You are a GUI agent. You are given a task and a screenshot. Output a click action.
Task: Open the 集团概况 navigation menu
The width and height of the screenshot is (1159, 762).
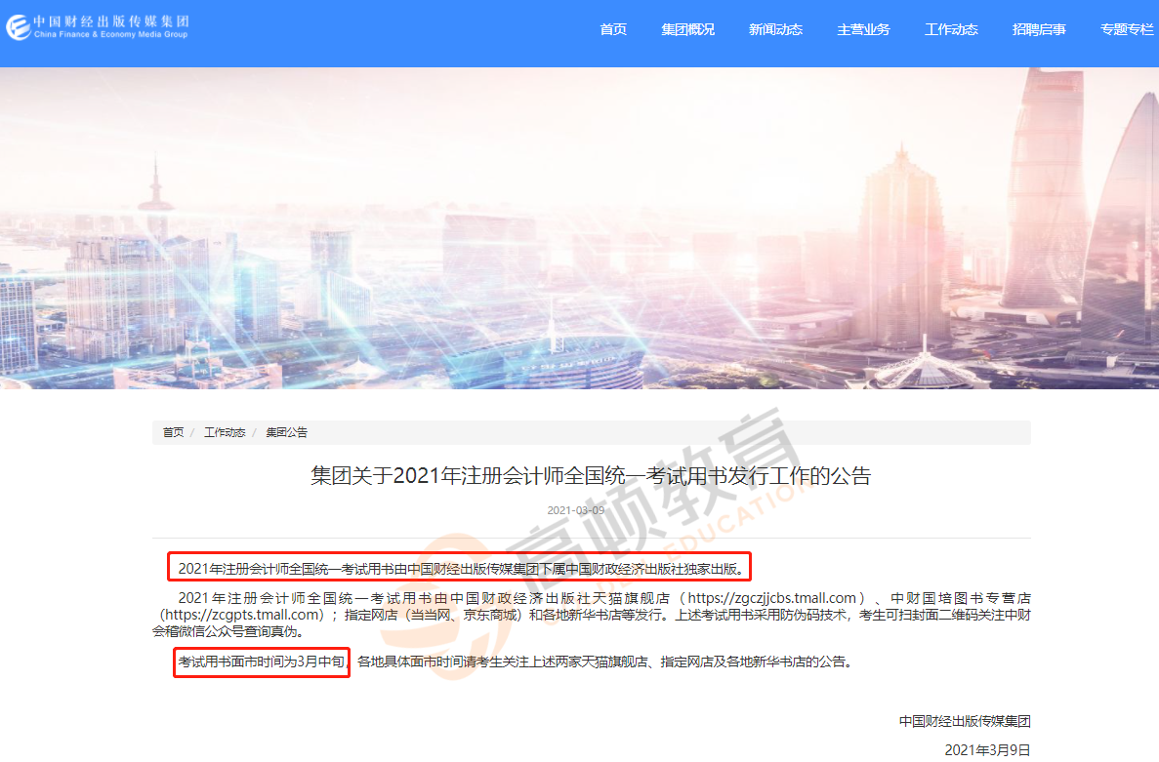687,29
